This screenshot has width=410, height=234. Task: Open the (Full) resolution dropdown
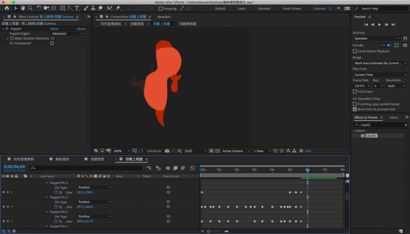195,151
